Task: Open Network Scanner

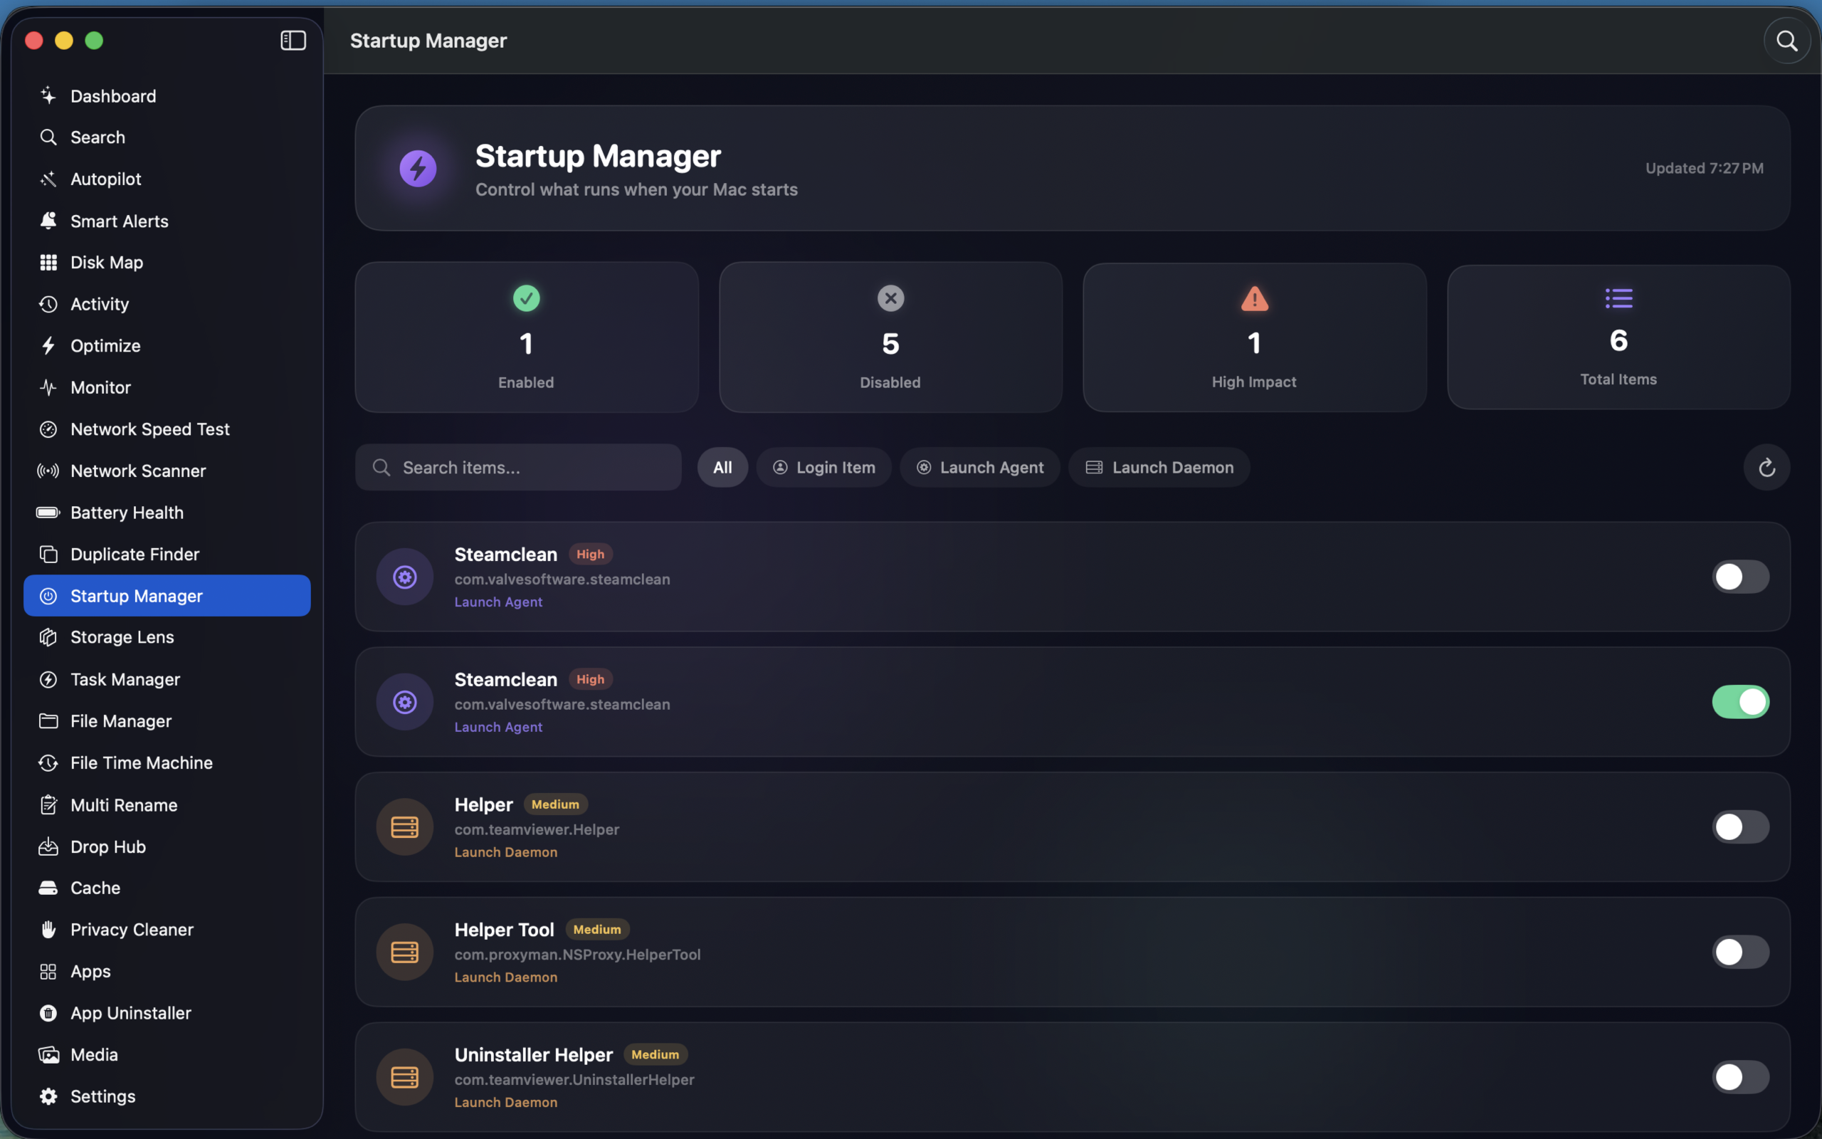Action: (167, 471)
